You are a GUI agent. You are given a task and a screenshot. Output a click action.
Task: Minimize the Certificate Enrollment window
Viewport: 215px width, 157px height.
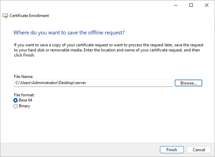pos(175,5)
